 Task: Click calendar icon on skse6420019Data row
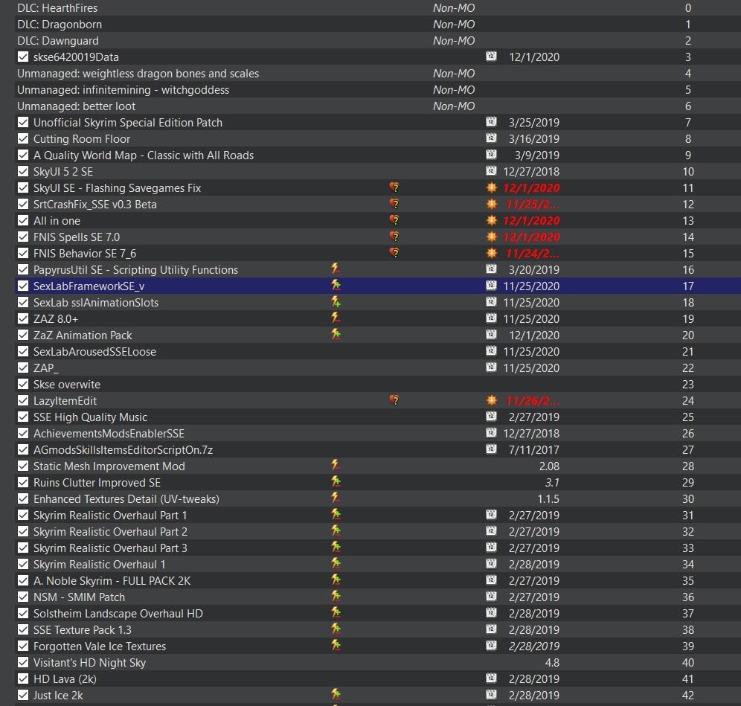(492, 57)
